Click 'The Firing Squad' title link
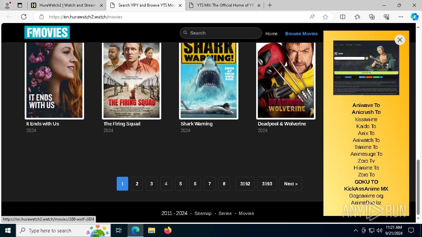The width and height of the screenshot is (422, 237). coord(122,124)
